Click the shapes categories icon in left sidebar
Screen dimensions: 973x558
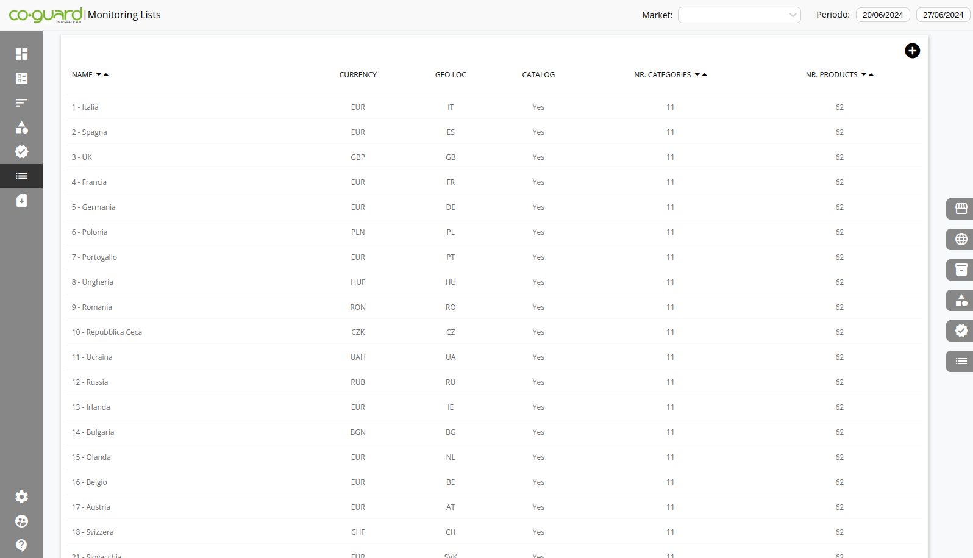21,127
